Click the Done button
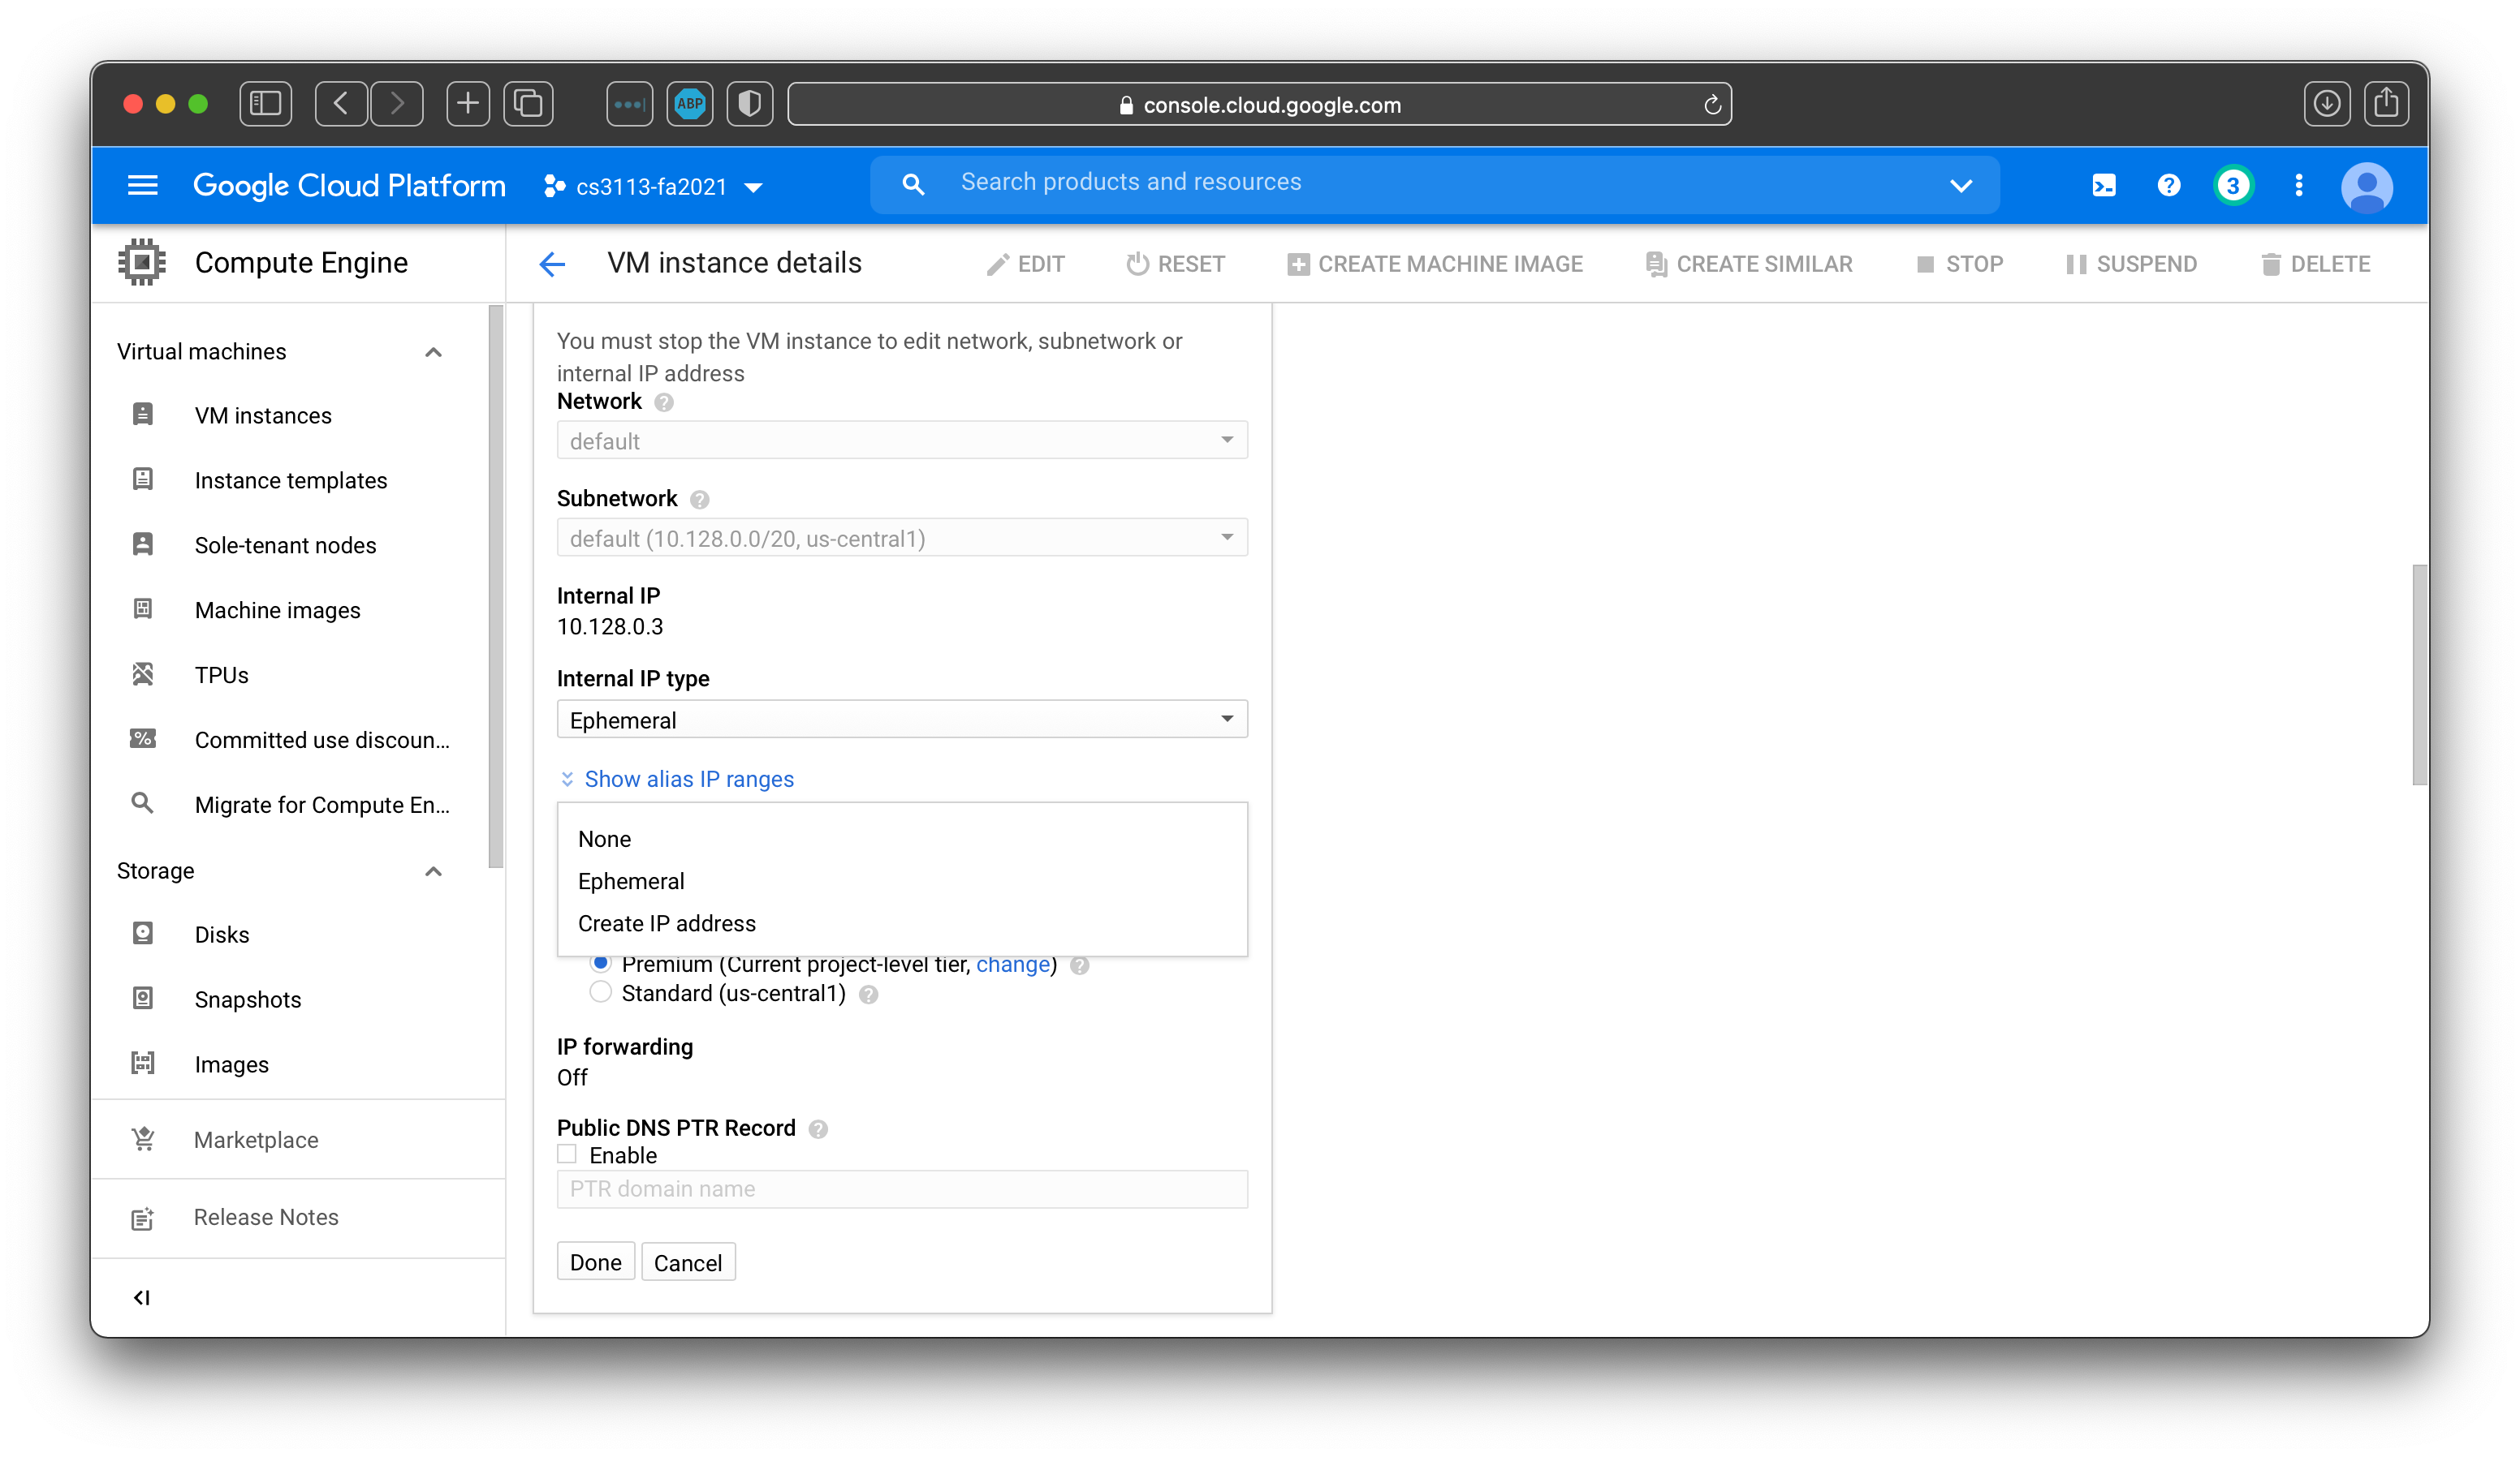Image resolution: width=2520 pixels, height=1457 pixels. [595, 1261]
